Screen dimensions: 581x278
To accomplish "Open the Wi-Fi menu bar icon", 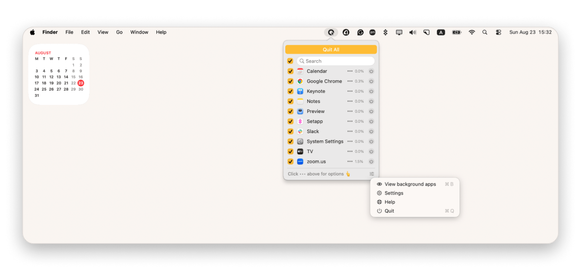I will tap(472, 32).
